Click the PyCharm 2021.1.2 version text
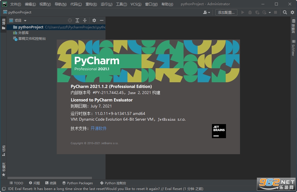This screenshot has width=297, height=192. pyautogui.click(x=111, y=87)
